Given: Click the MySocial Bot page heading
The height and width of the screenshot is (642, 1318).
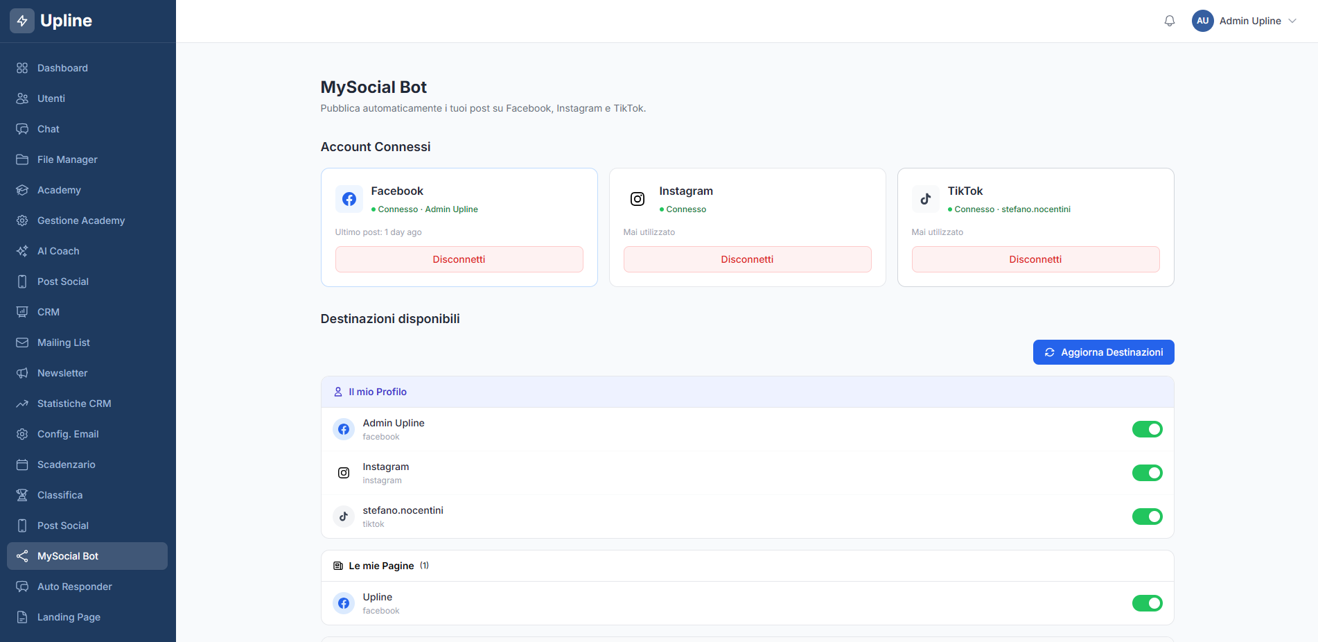Looking at the screenshot, I should [x=374, y=87].
